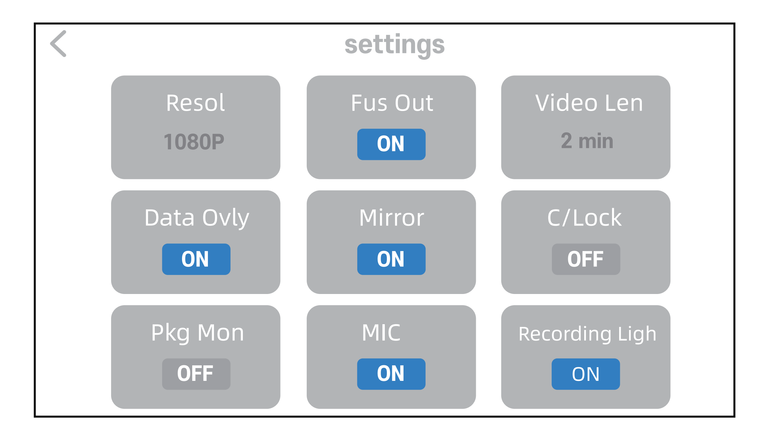Click the settings page title
This screenshot has height=442, width=773.
click(394, 45)
